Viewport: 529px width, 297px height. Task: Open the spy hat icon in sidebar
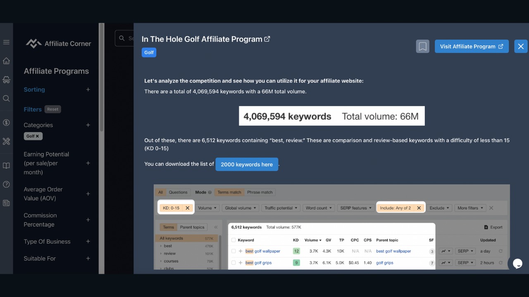(6, 79)
